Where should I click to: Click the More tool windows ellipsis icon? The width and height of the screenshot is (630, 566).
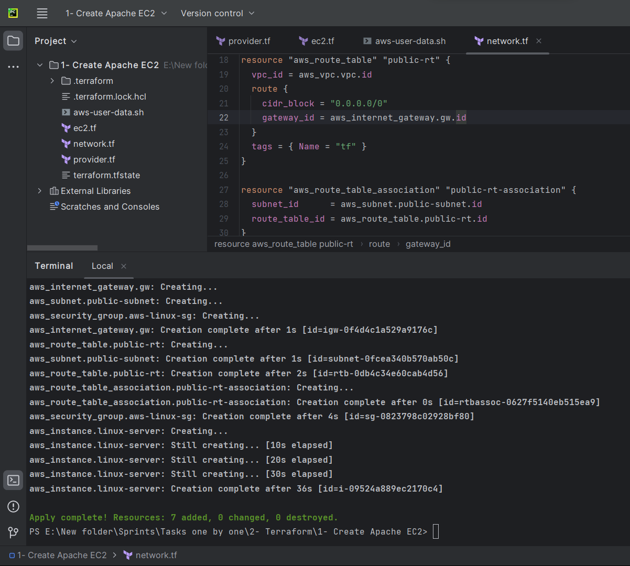13,65
